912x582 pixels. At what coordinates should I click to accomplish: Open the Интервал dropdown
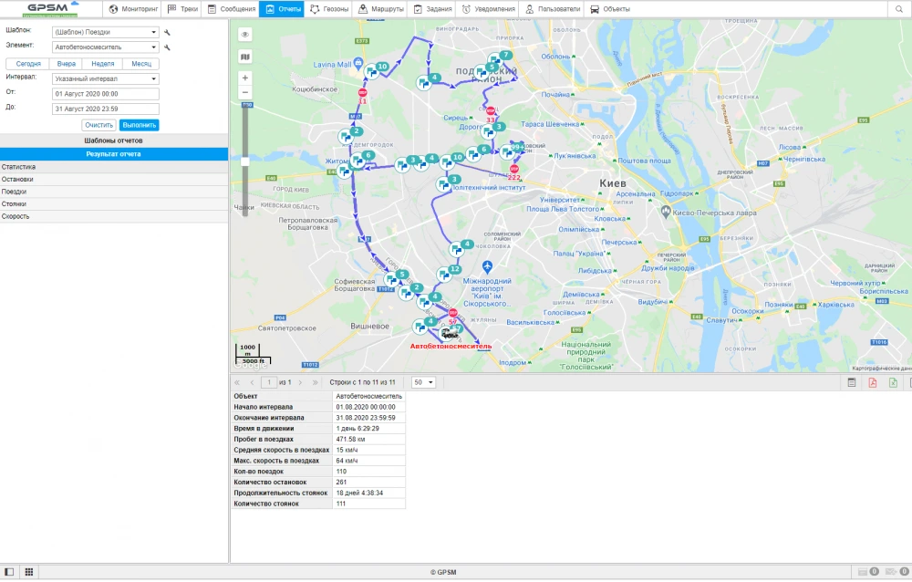106,78
